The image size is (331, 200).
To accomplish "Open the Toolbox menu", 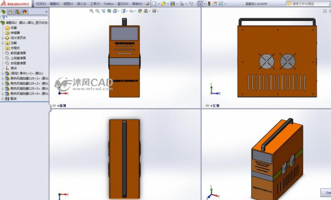I will click(109, 4).
